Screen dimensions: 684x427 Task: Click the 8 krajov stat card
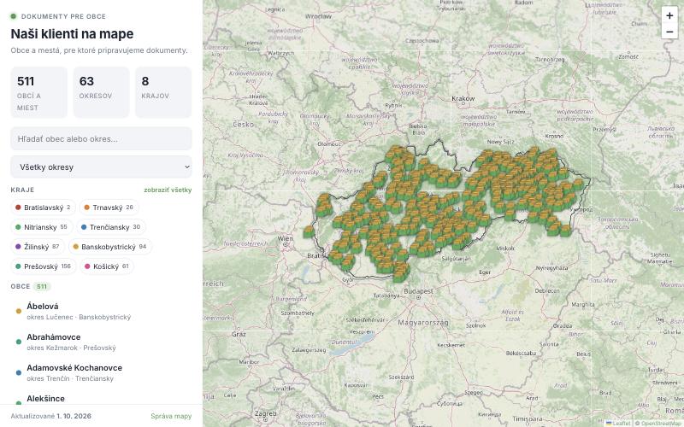click(163, 92)
